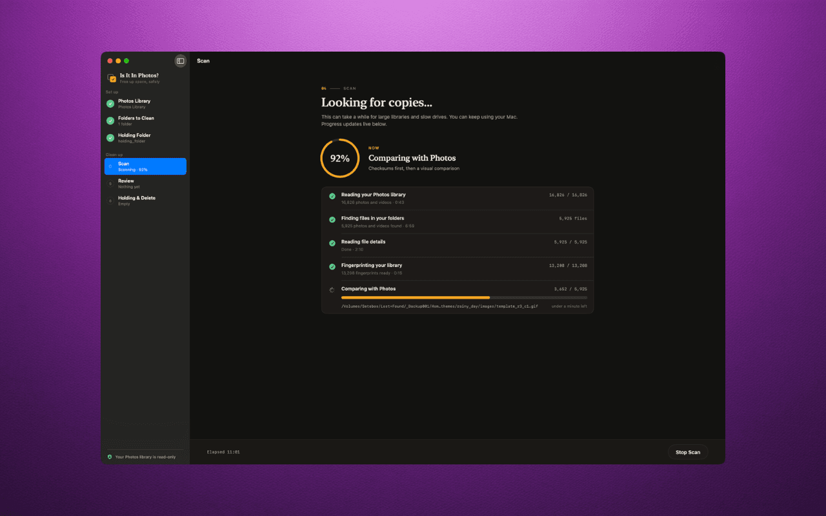
Task: Click the checkmark for Finding files in your folders
Action: coord(332,219)
